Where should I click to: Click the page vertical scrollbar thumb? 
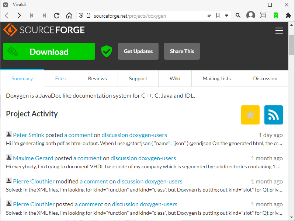click(x=291, y=45)
